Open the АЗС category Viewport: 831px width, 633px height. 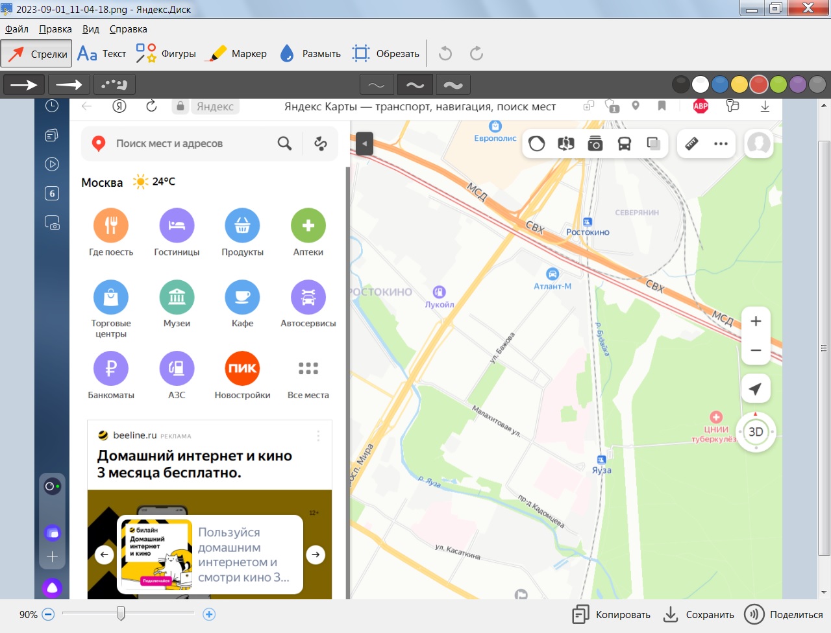coord(177,376)
